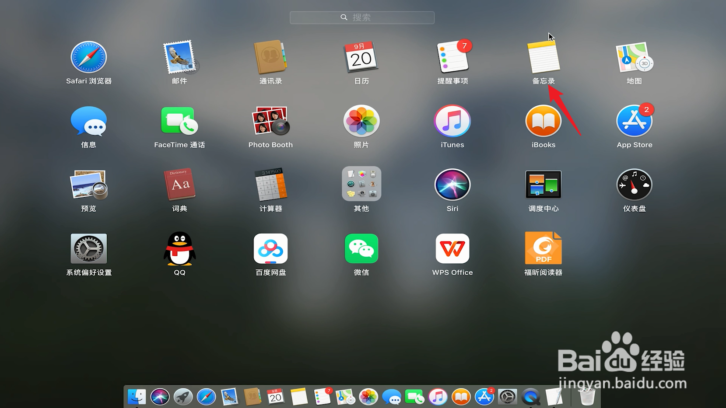Open iTunes music note in the Dock
This screenshot has height=408, width=726.
(x=438, y=397)
